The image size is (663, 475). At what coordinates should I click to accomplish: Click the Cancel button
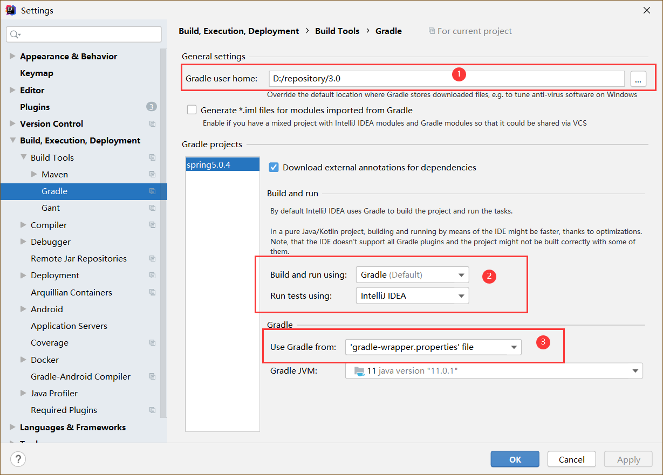point(572,459)
